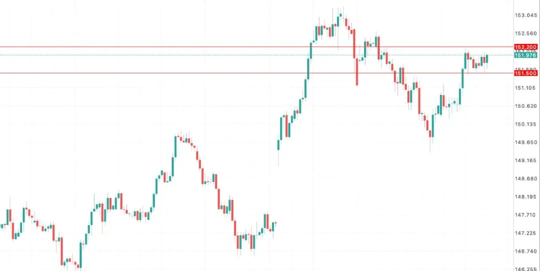
Task: Click the 148.680 price axis label
Action: click(x=525, y=178)
